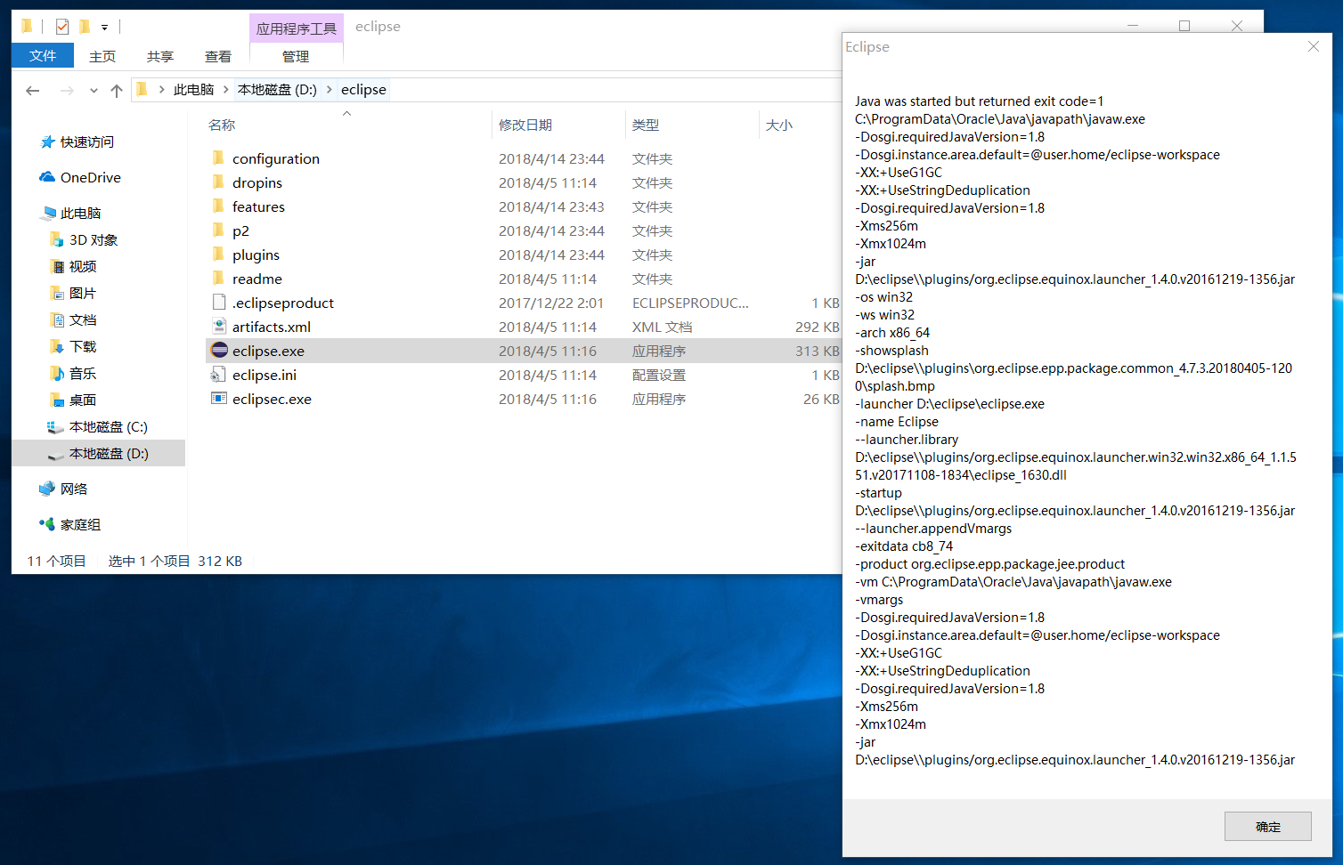
Task: Select 快速访问 star icon in sidebar
Action: point(48,141)
